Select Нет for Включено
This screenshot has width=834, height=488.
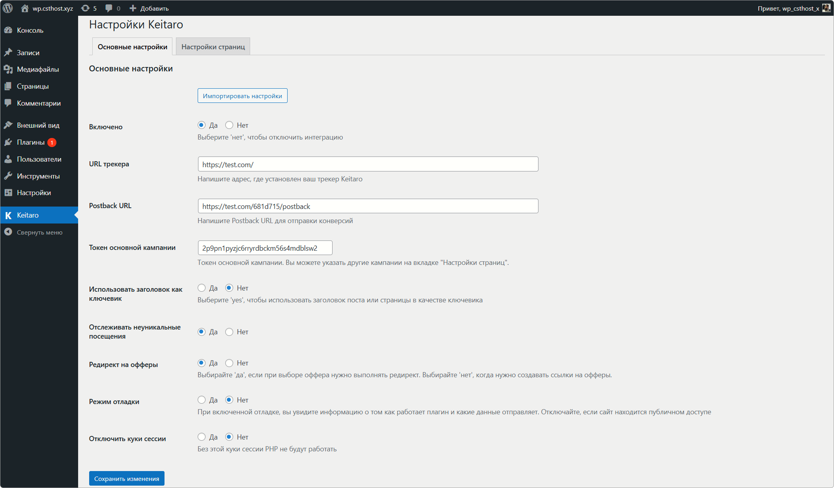pos(229,125)
